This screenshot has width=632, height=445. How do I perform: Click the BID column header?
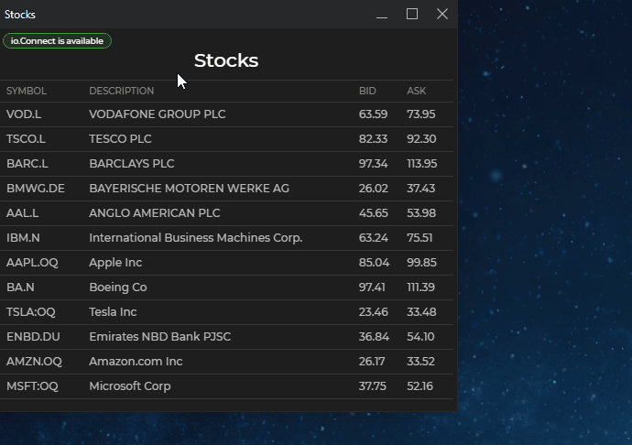tap(367, 91)
